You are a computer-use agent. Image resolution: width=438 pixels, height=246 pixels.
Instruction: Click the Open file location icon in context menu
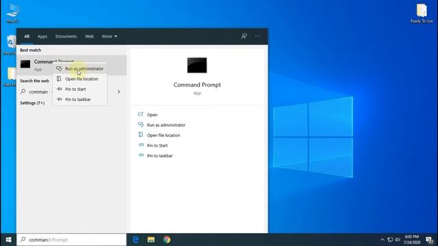[x=59, y=79]
